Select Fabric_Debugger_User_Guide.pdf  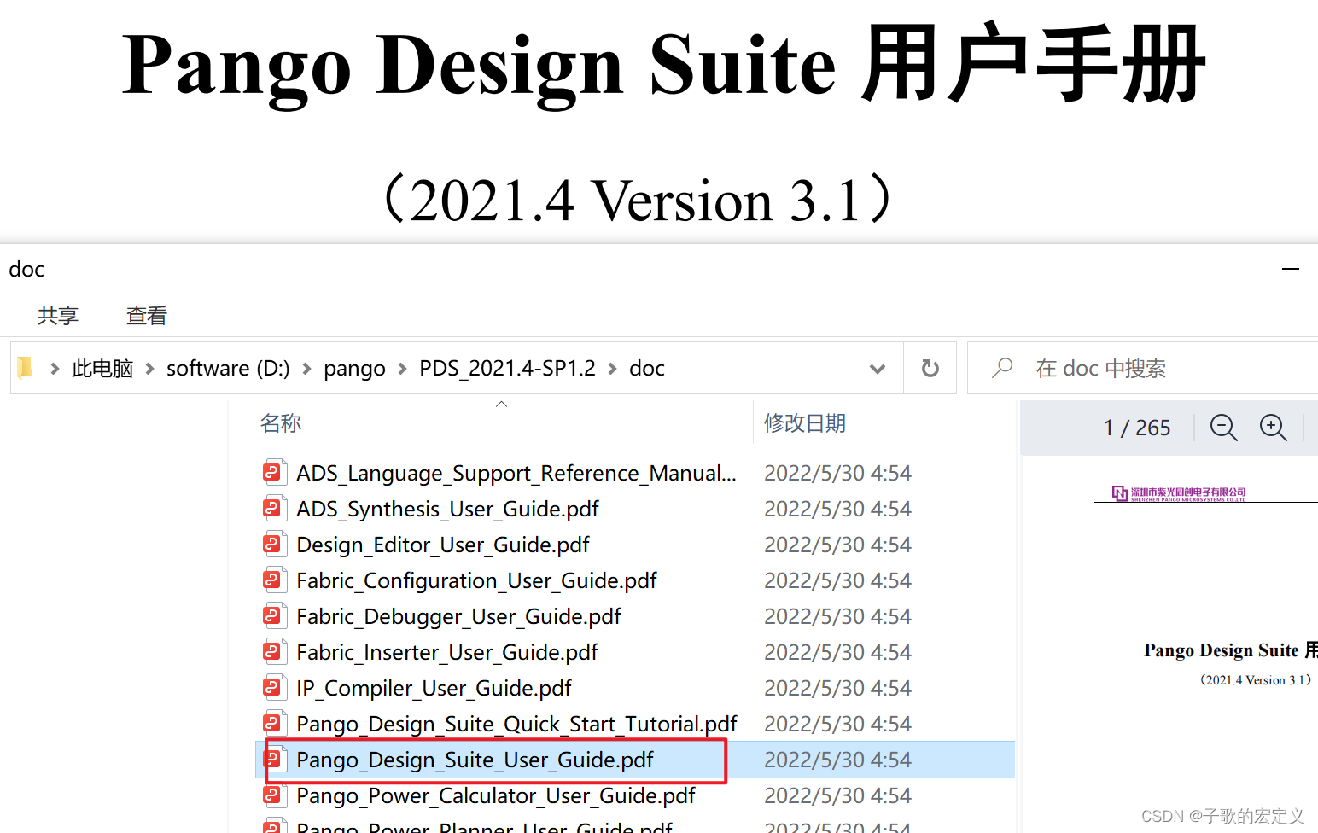[x=458, y=616]
